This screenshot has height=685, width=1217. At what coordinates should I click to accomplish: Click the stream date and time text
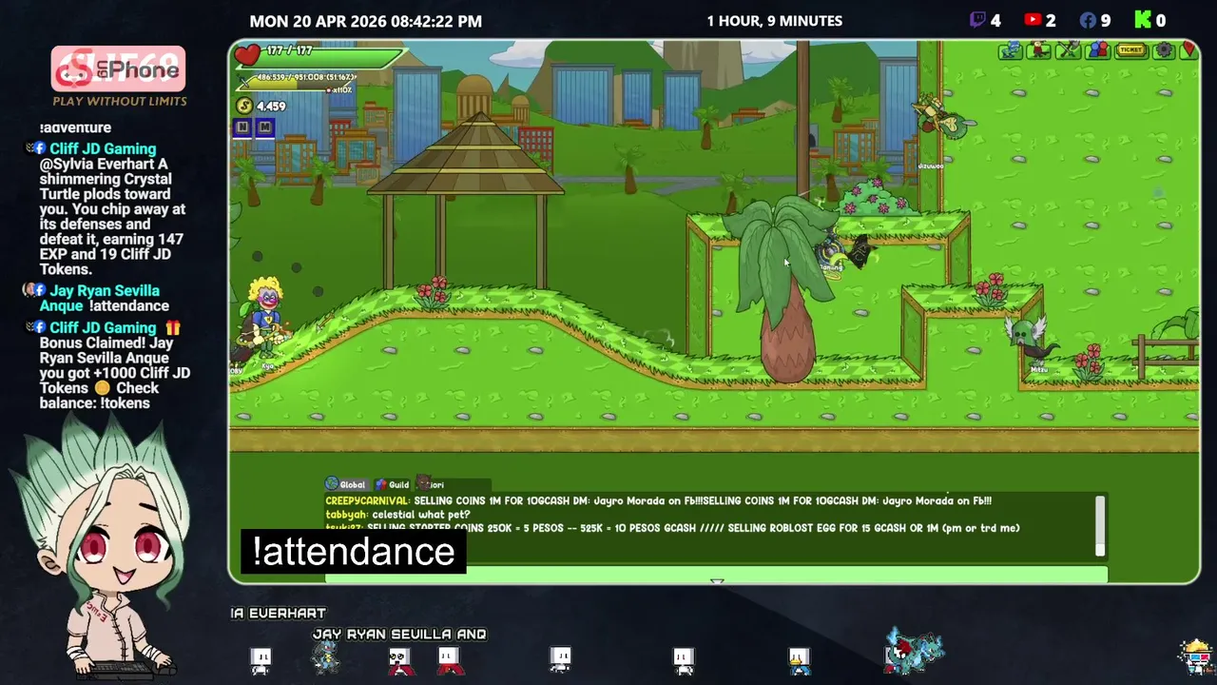pos(365,21)
